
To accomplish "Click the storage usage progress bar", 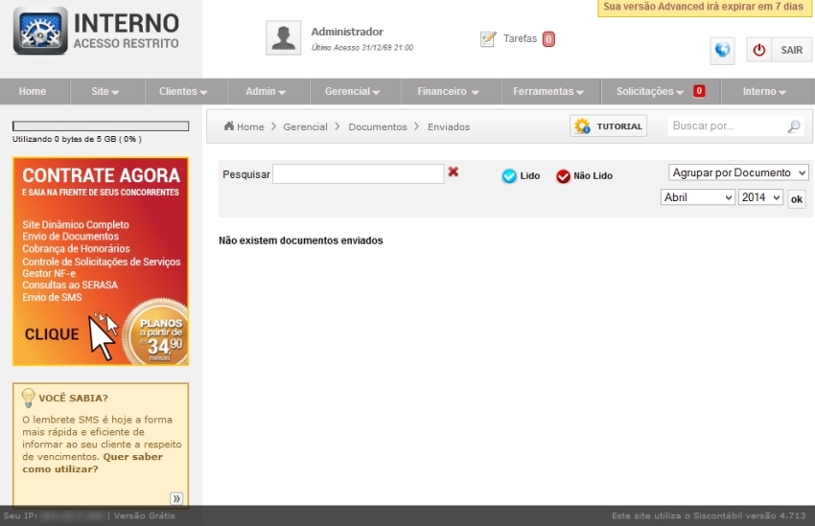I will pos(101,126).
